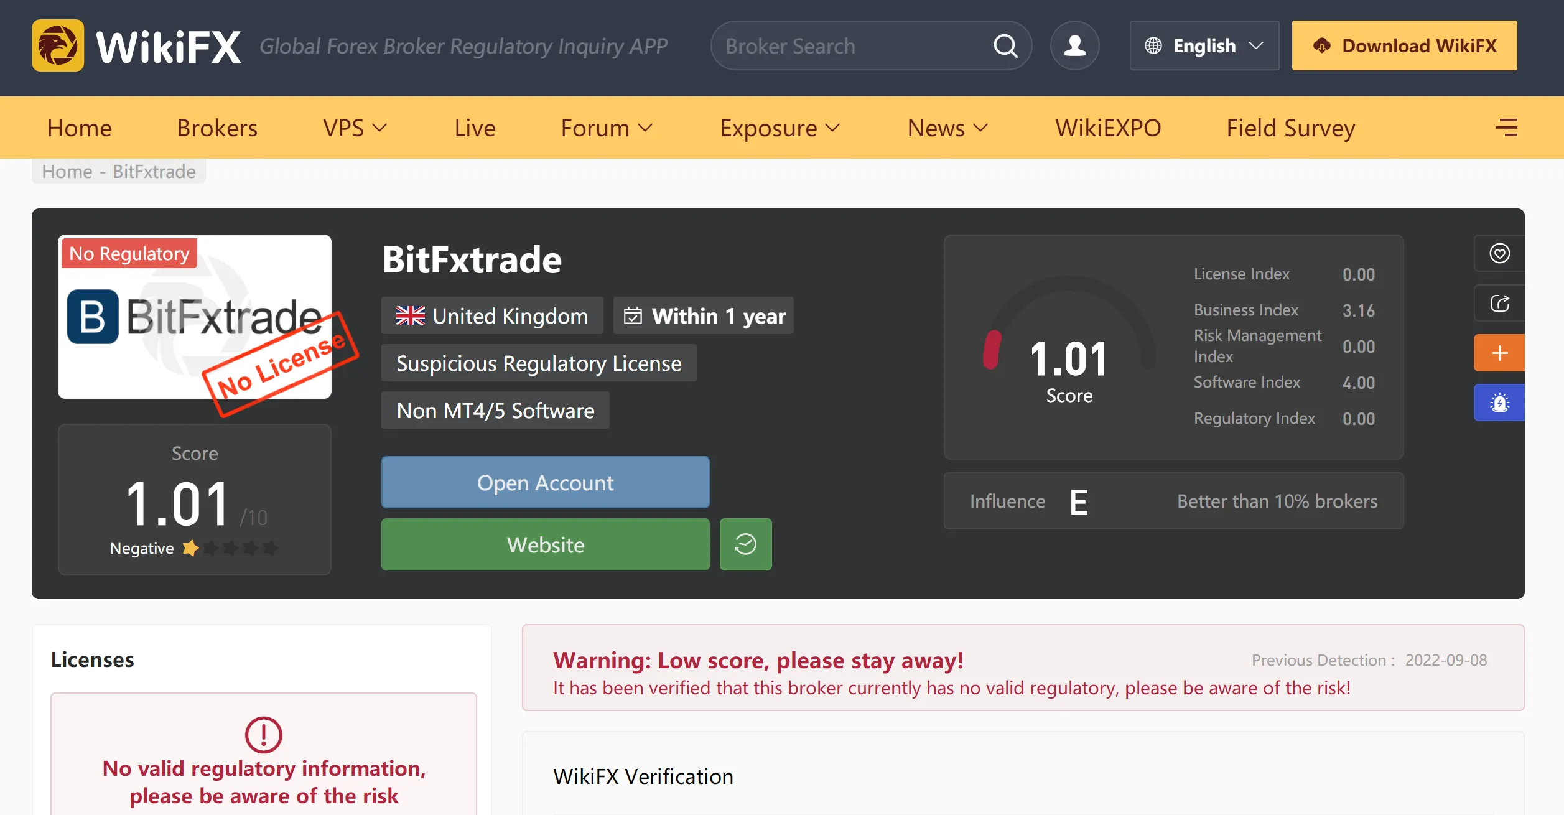Click the Within 1 year tag
The height and width of the screenshot is (815, 1564).
[x=704, y=315]
